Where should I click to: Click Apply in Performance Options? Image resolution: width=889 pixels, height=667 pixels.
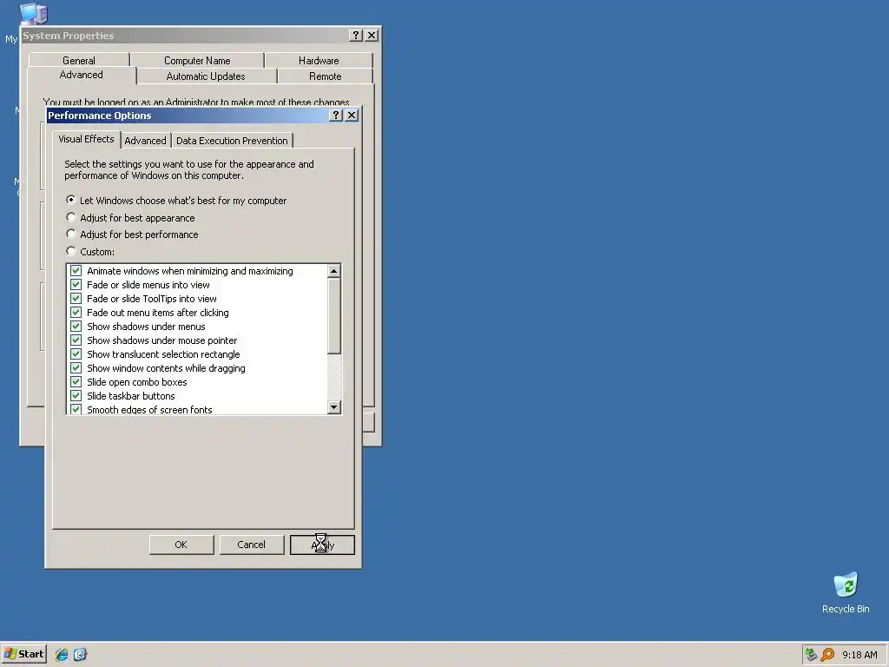(322, 545)
